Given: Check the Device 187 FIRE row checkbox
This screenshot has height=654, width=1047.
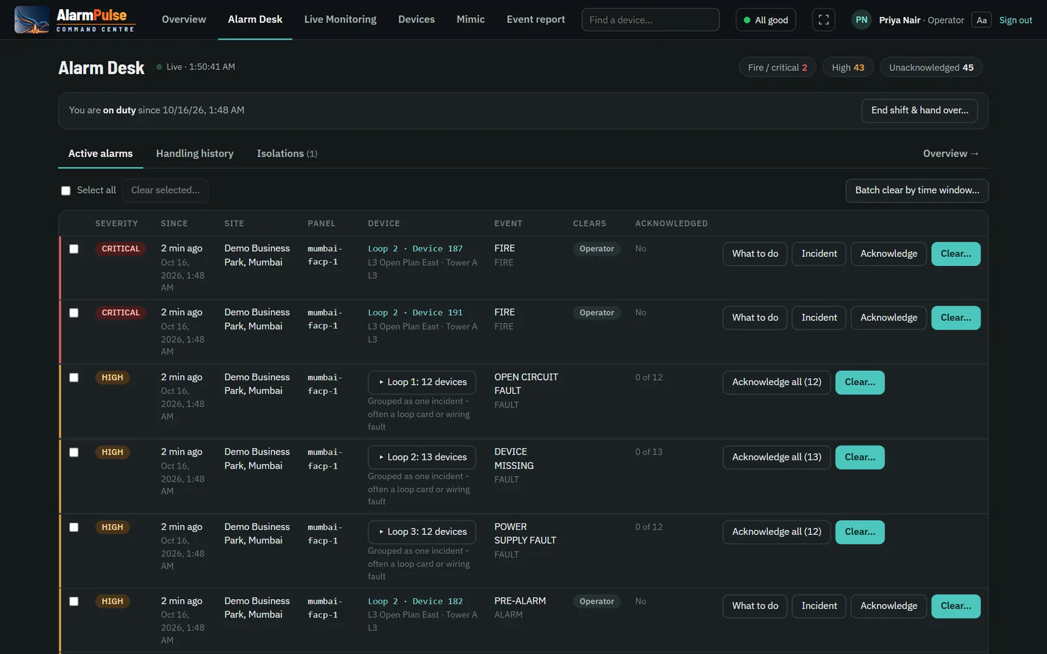Looking at the screenshot, I should pyautogui.click(x=74, y=249).
